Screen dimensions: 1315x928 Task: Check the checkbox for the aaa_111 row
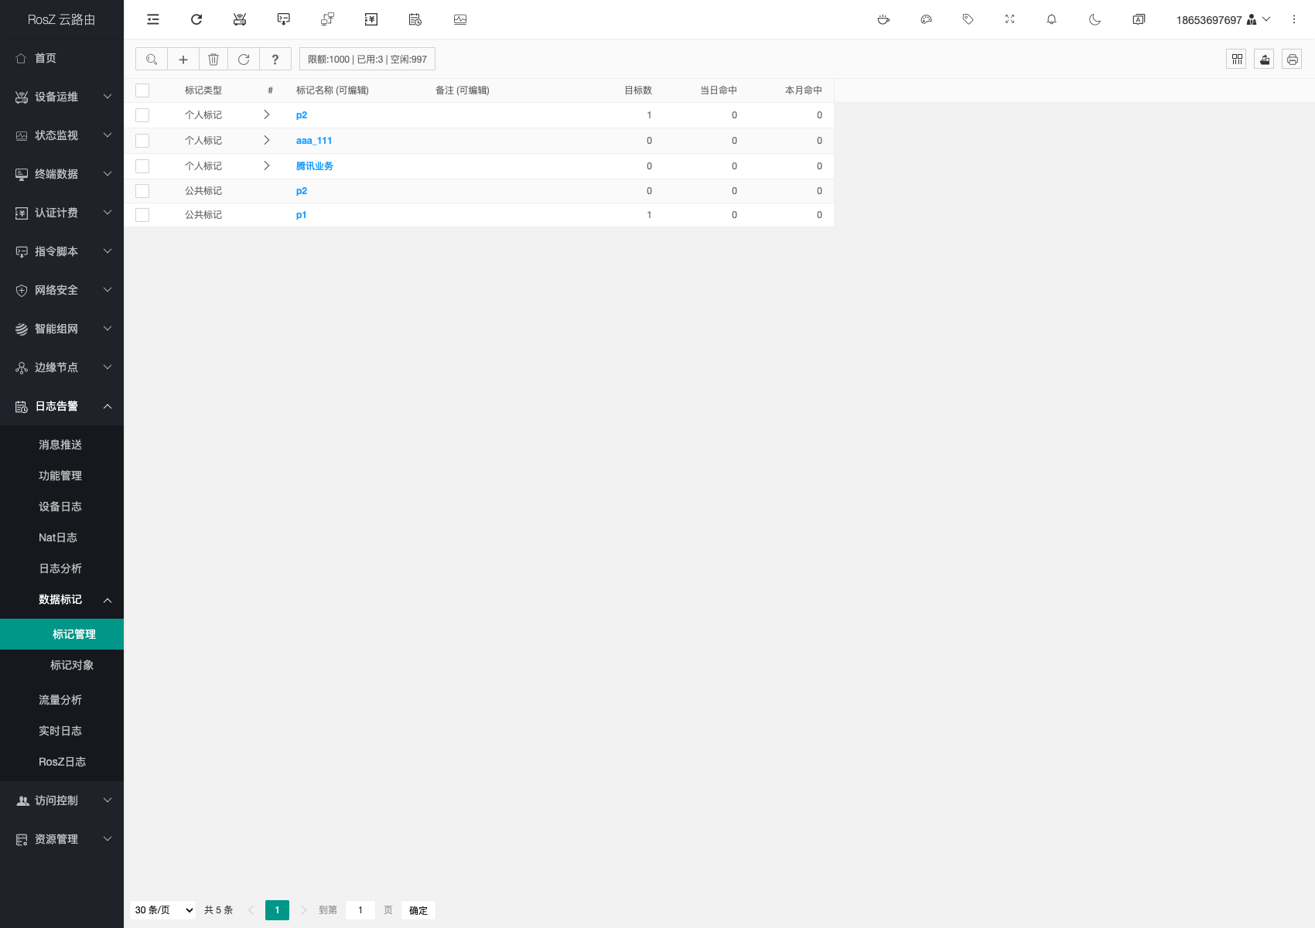(142, 141)
